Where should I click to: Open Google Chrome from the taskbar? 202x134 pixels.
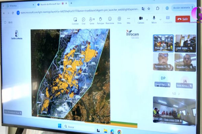tap(119, 132)
